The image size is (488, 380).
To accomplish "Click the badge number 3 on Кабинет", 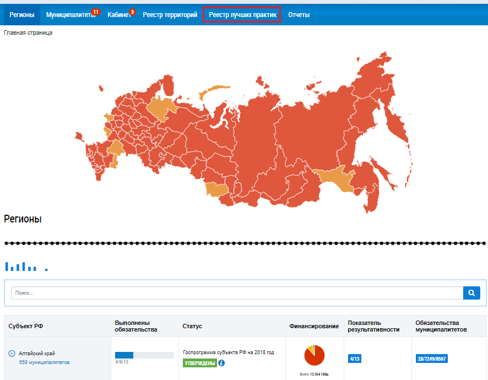I will point(132,12).
